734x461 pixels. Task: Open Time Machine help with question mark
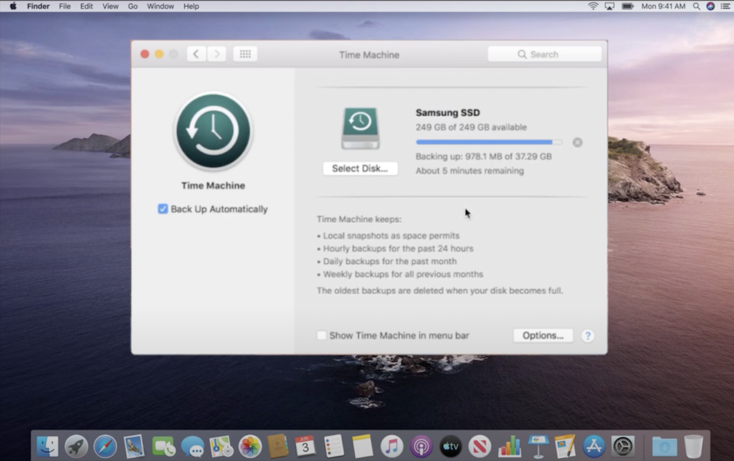588,336
